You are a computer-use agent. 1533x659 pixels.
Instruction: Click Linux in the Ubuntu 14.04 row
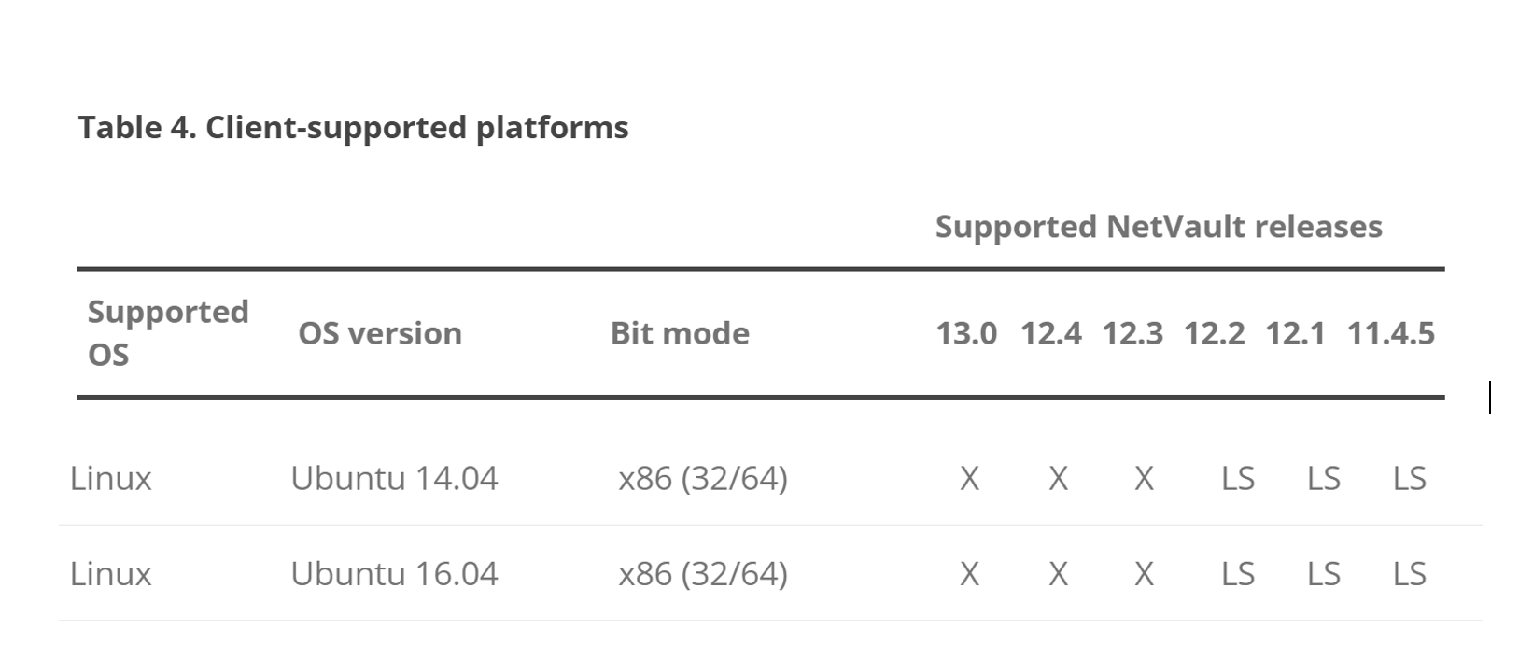point(110,479)
